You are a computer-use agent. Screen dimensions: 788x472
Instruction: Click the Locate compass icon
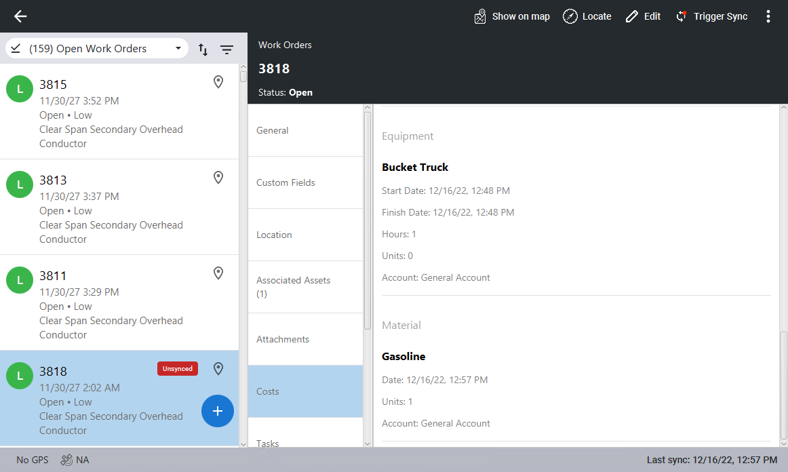pos(570,16)
